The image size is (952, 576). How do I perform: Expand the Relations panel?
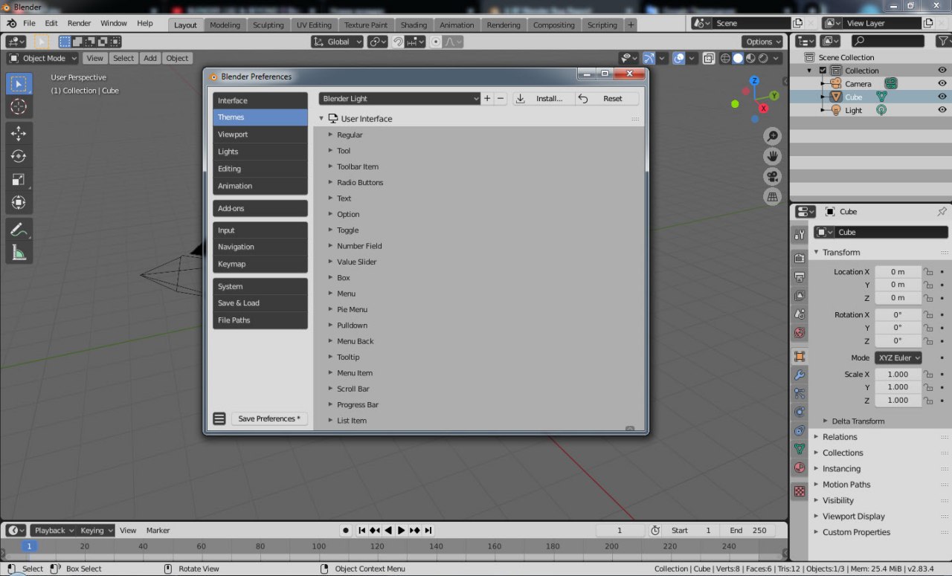click(840, 437)
